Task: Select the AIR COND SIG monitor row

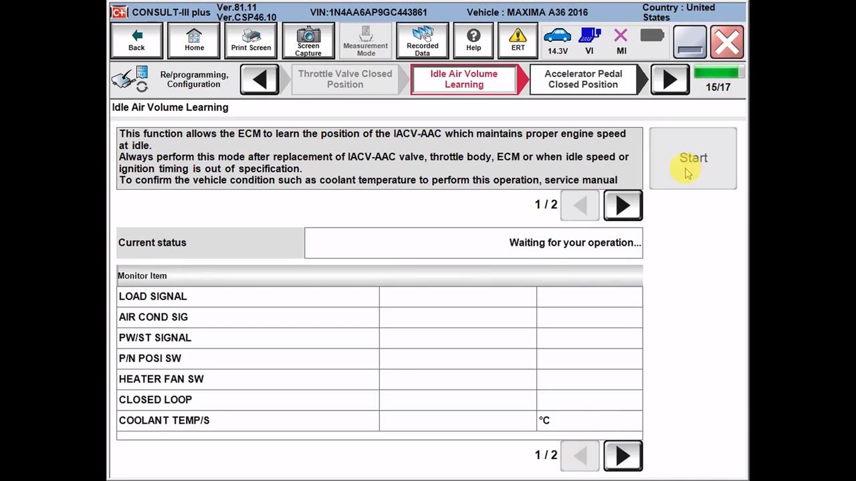Action: [x=380, y=317]
